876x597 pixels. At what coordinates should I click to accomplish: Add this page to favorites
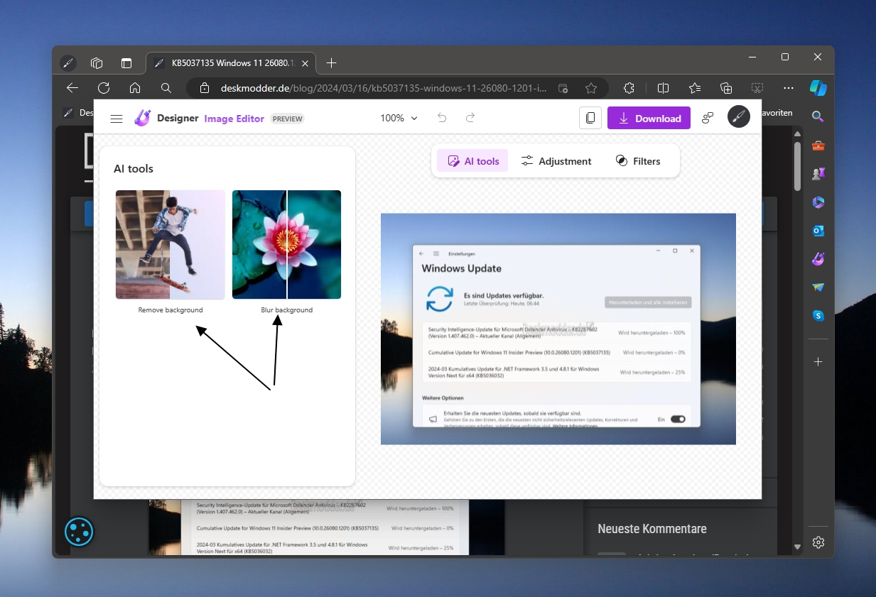(591, 88)
